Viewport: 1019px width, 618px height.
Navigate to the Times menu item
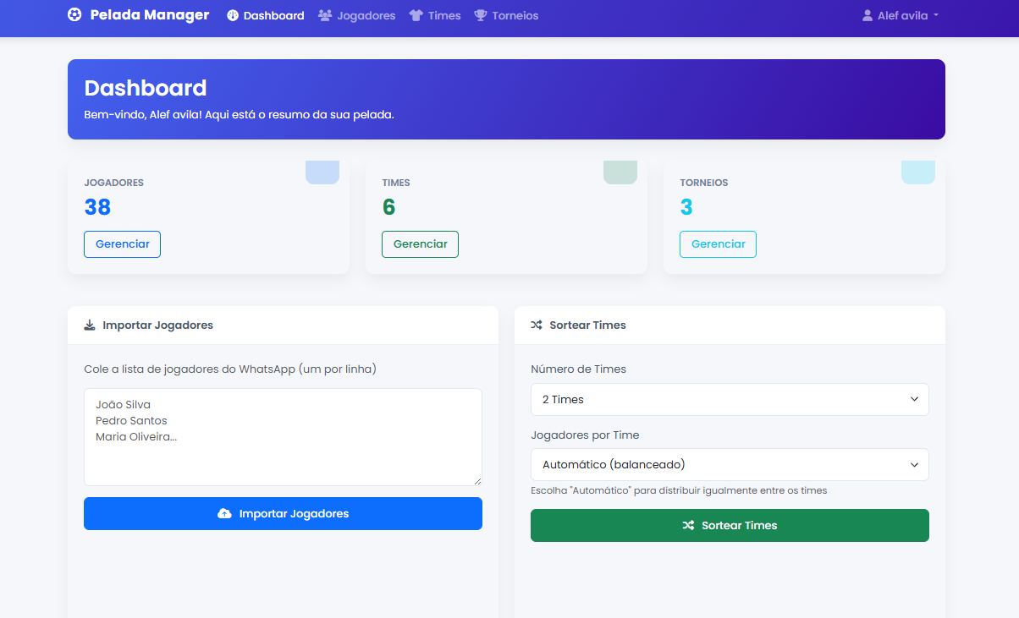(443, 16)
